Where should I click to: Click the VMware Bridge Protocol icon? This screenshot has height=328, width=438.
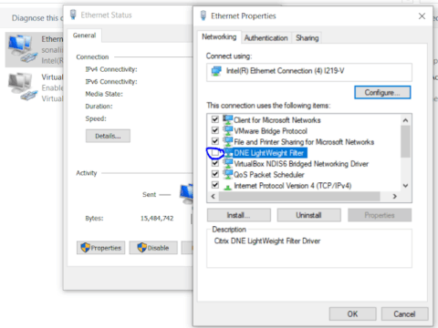click(x=228, y=130)
